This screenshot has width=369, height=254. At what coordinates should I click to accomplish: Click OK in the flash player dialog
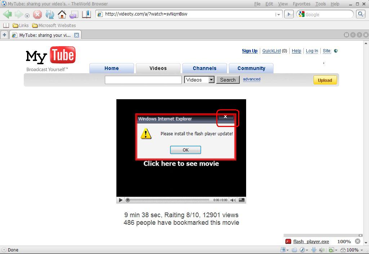pos(186,150)
